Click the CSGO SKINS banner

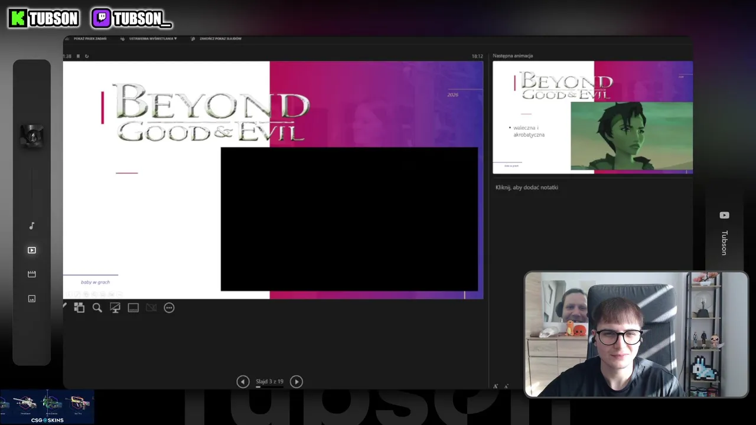point(47,407)
